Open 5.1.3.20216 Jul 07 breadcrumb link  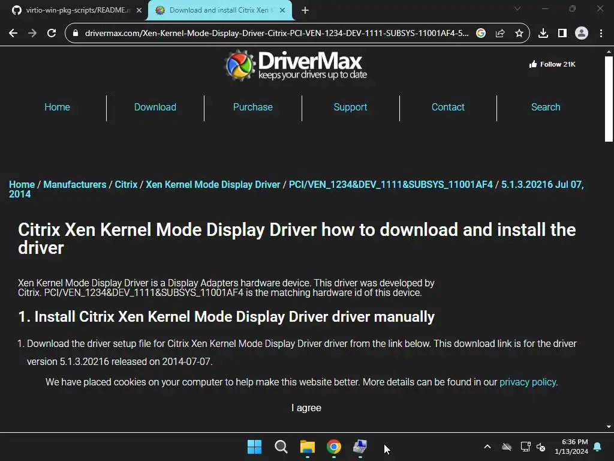click(542, 185)
